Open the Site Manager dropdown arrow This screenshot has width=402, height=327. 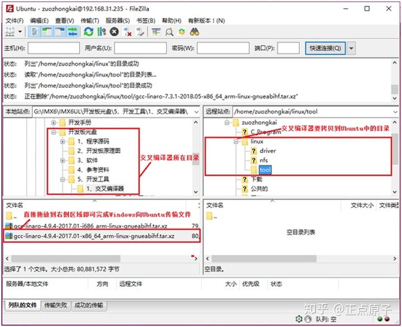[x=20, y=32]
